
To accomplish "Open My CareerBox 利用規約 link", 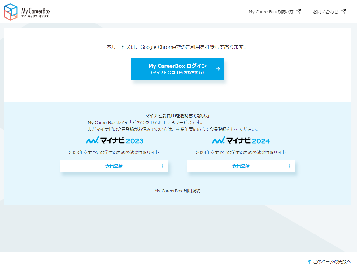I will (177, 191).
